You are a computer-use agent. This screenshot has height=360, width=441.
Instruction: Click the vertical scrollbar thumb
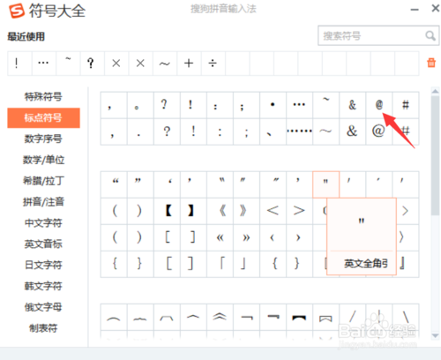435,155
